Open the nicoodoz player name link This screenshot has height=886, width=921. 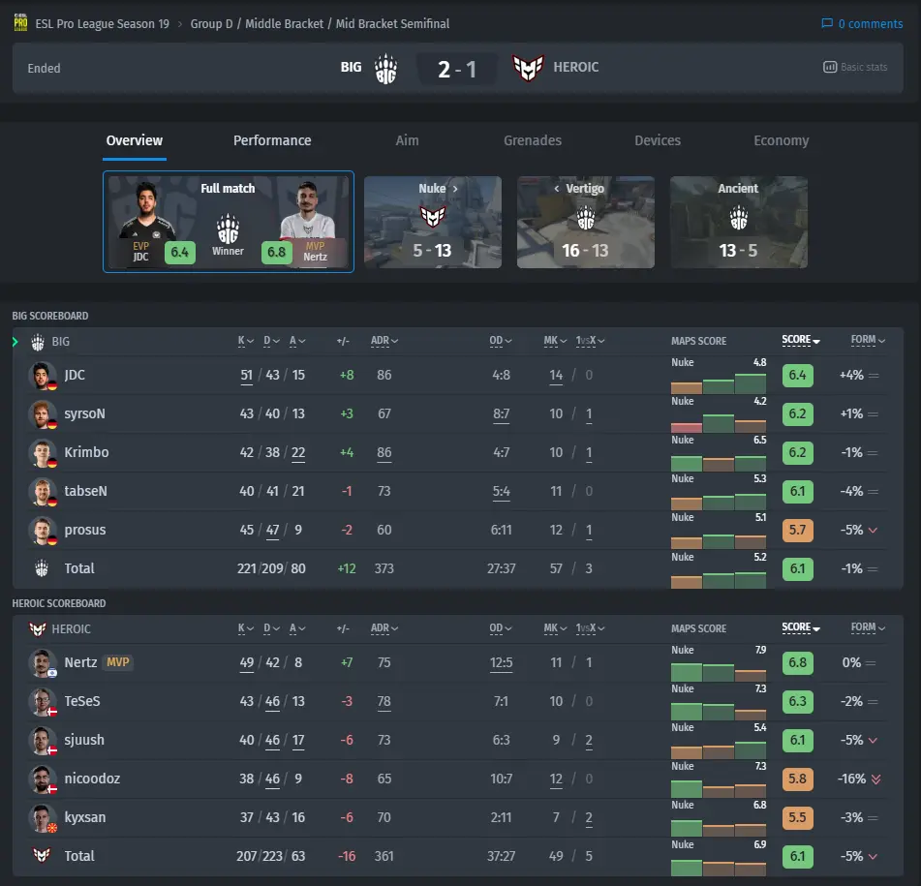pos(92,779)
